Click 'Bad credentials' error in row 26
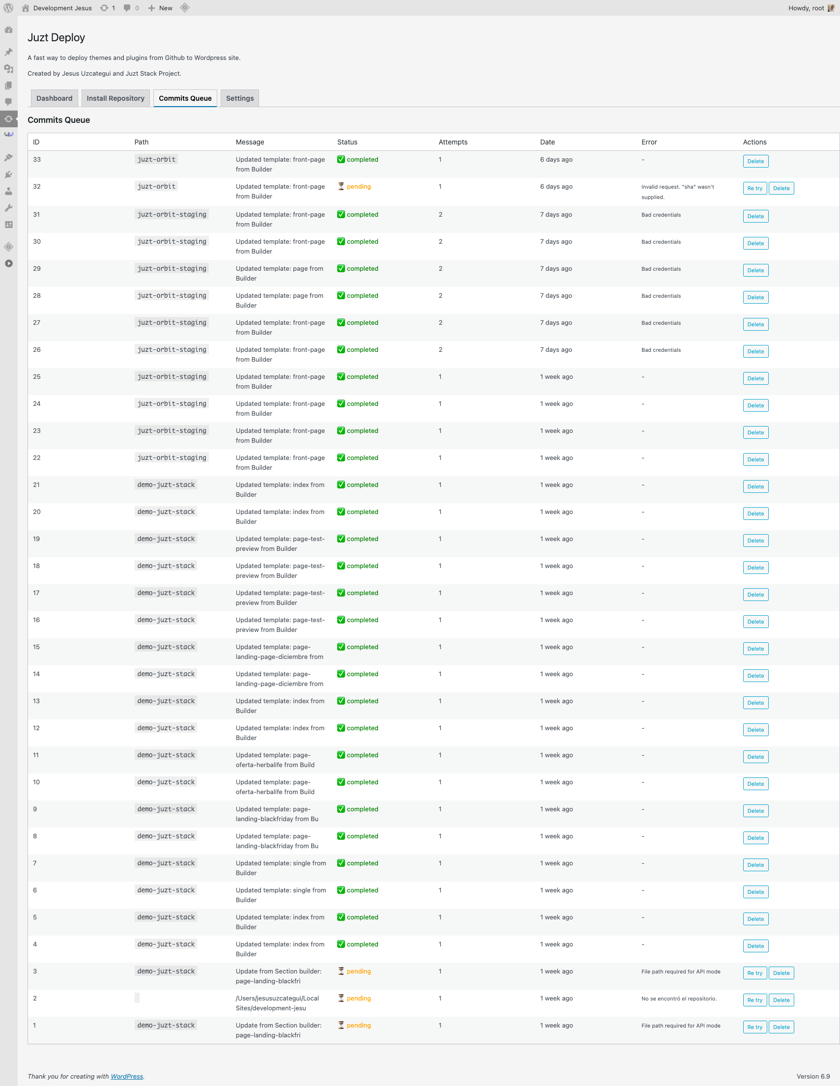The height and width of the screenshot is (1086, 840). coord(661,349)
